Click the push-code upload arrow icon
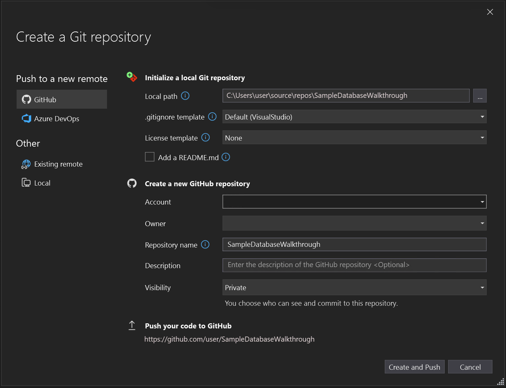Image resolution: width=506 pixels, height=388 pixels. (x=132, y=325)
